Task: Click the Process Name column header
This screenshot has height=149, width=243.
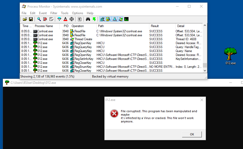Action: [46, 26]
